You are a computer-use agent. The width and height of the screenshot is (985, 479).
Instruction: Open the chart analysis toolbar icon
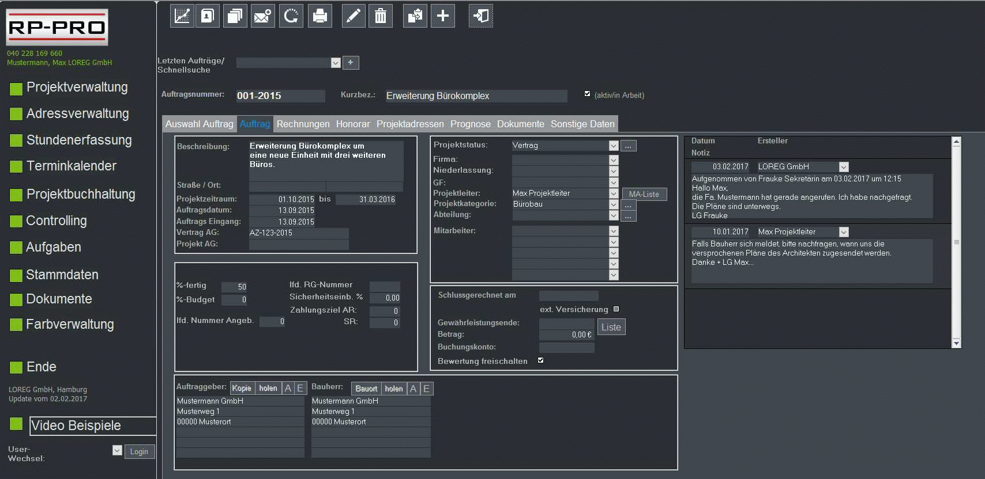(182, 16)
